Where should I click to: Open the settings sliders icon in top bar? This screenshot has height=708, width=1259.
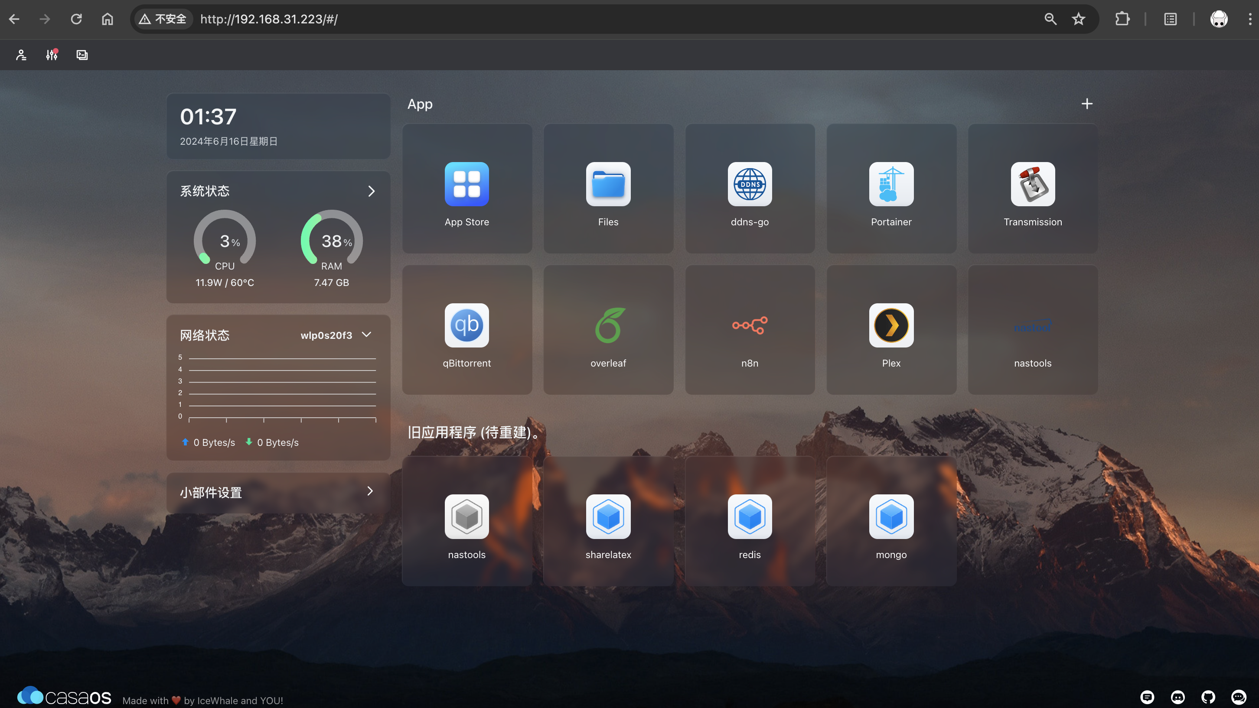52,55
